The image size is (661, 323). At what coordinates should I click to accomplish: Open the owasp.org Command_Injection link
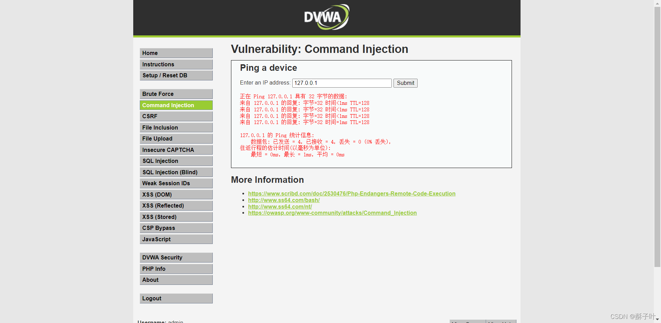(332, 213)
